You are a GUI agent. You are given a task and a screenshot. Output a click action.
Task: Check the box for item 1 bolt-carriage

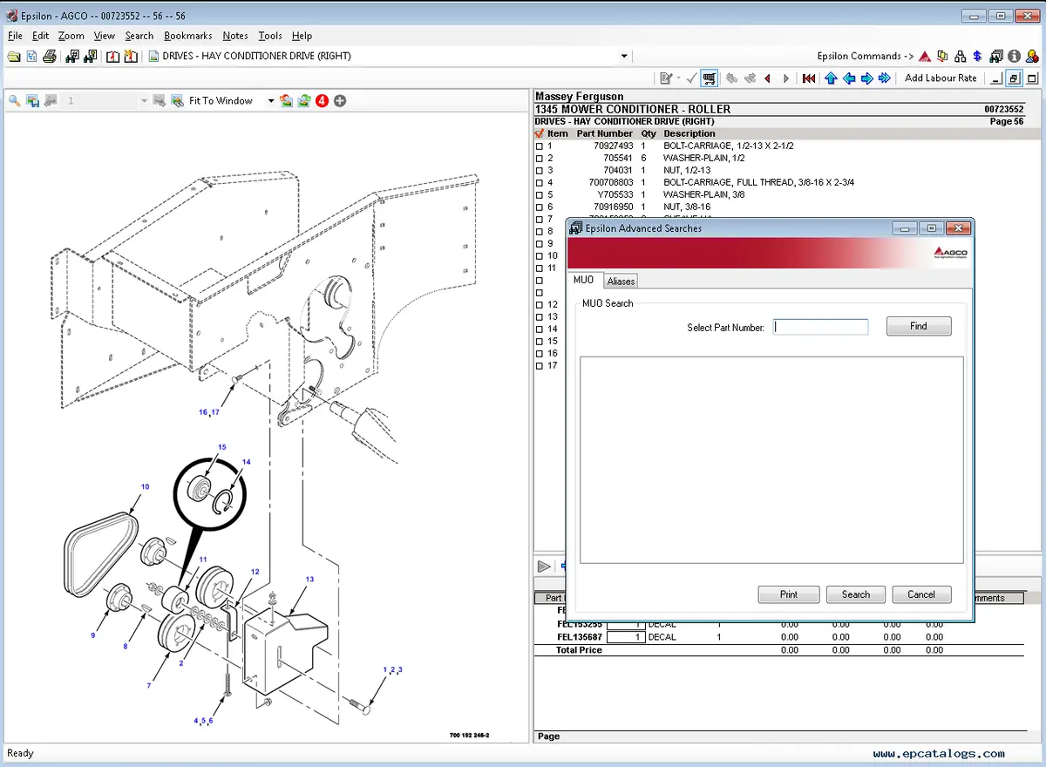pyautogui.click(x=540, y=146)
